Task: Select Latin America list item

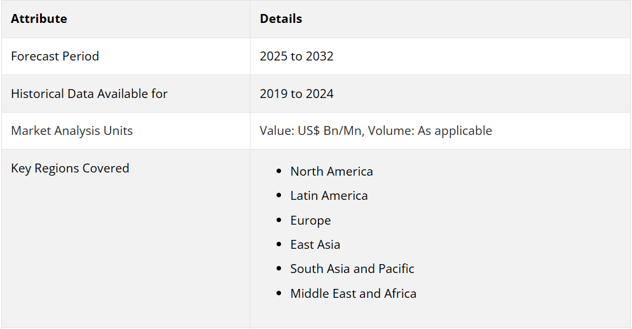Action: (329, 195)
